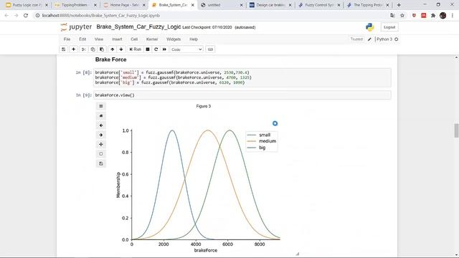Click the Logout button
The height and width of the screenshot is (258, 459).
[389, 27]
